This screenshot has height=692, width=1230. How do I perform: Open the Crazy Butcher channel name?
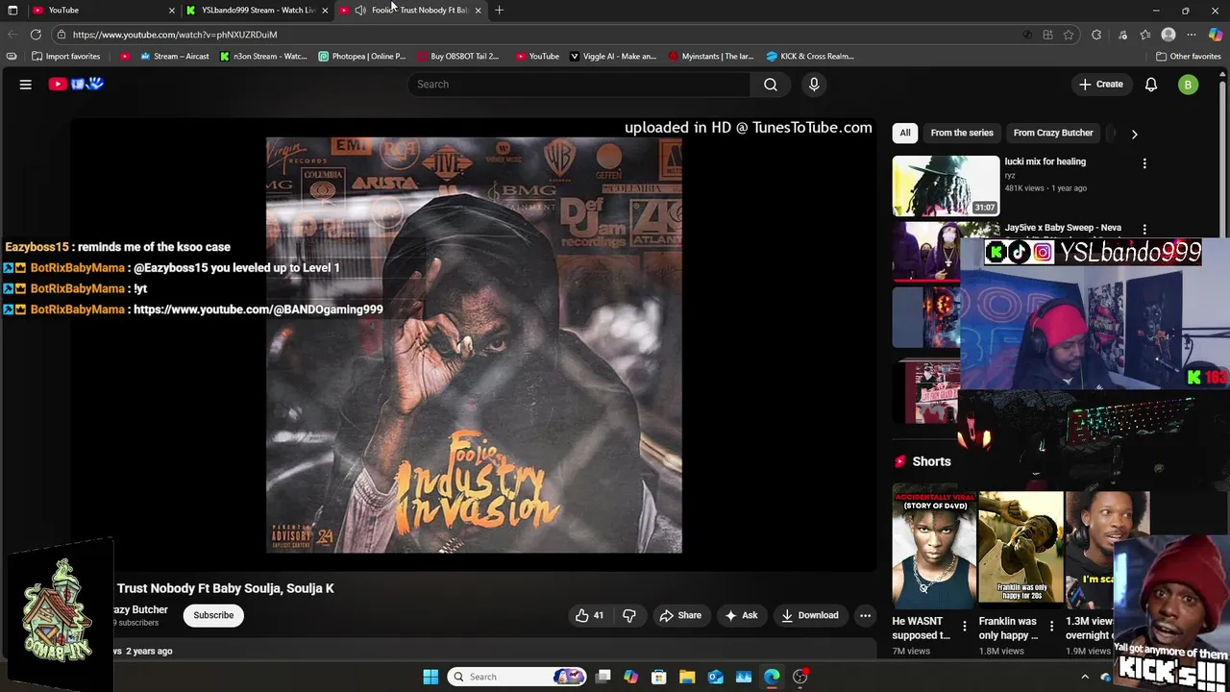pyautogui.click(x=140, y=609)
